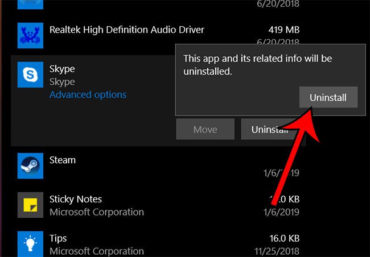Open Skype's Advanced options link

[x=88, y=95]
